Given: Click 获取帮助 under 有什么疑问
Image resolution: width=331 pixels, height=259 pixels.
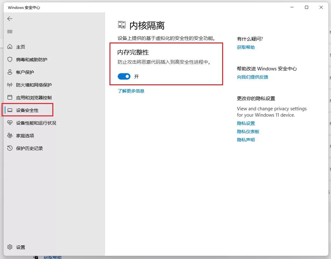Looking at the screenshot, I should point(245,47).
